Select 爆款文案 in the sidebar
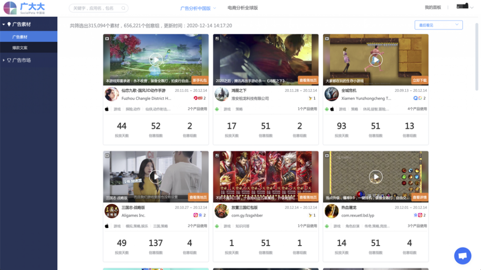Viewport: 481px width, 270px height. 29,48
